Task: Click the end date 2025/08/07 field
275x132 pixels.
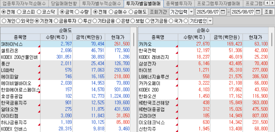Action: click(x=243, y=12)
